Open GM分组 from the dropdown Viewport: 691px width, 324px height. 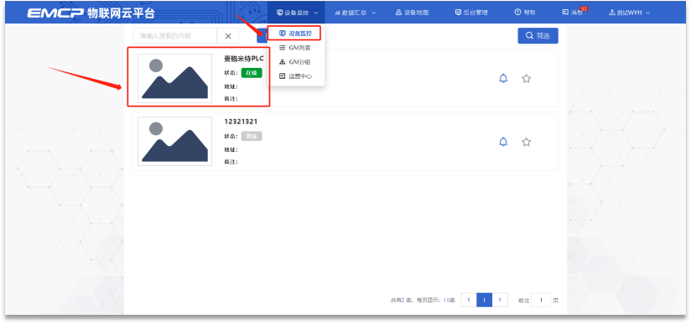[x=295, y=62]
